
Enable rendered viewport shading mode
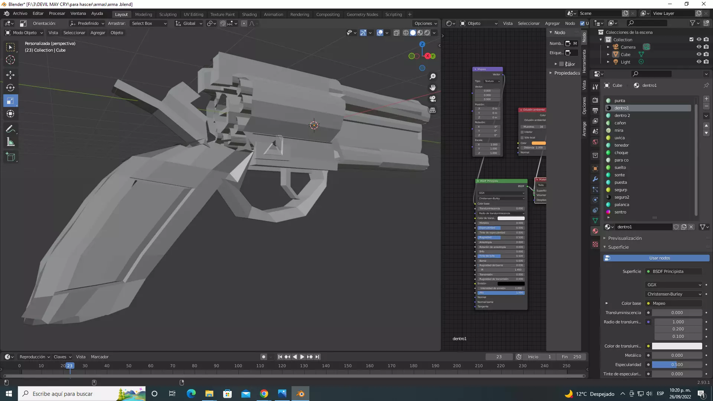click(427, 33)
